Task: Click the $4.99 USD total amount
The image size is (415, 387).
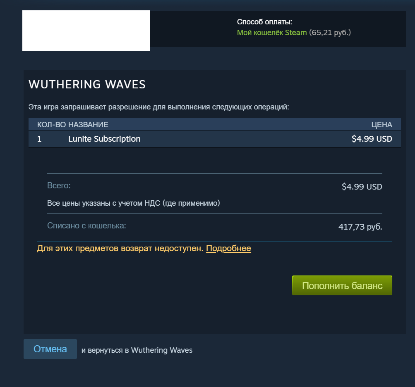Action: (362, 187)
